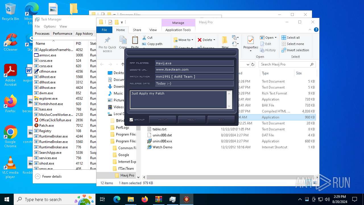Screen dimensions: 364x205
Task: Click the Explorer Back navigation arrow
Action: pos(102,64)
